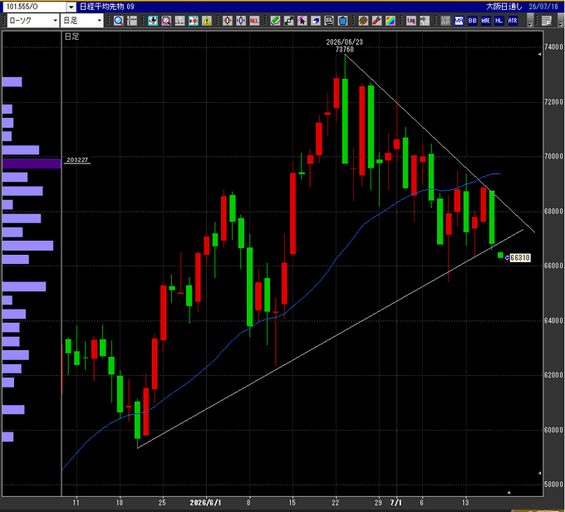Click the gray arrow icon next to Log

(425, 21)
